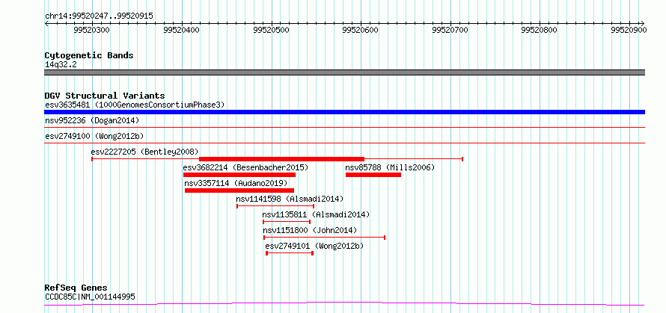Open the CCDC85C|NM_001144995 gene label
This screenshot has height=313, width=666.
coord(90,297)
